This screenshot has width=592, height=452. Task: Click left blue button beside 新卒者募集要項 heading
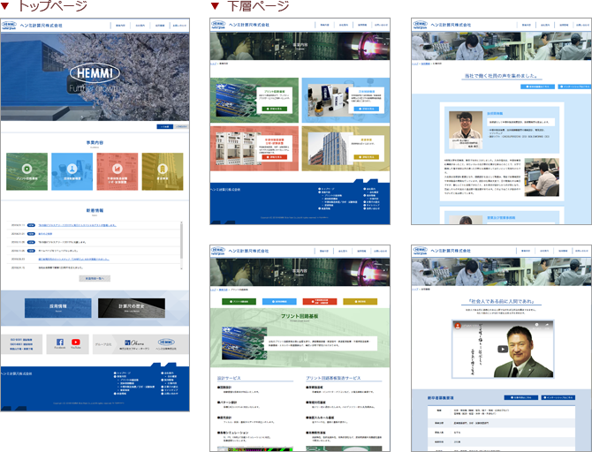tap(521, 397)
